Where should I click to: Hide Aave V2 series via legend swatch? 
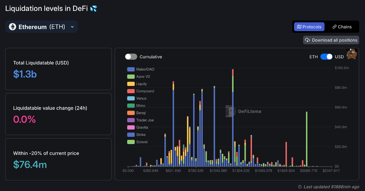[x=131, y=76]
